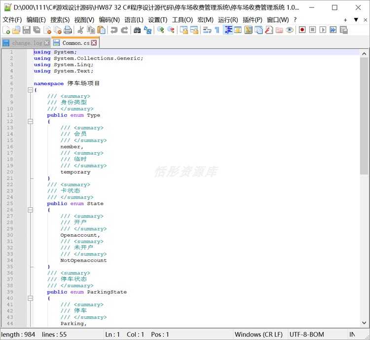The height and width of the screenshot is (340, 370).
Task: Switch to the change.log tab
Action: click(27, 43)
